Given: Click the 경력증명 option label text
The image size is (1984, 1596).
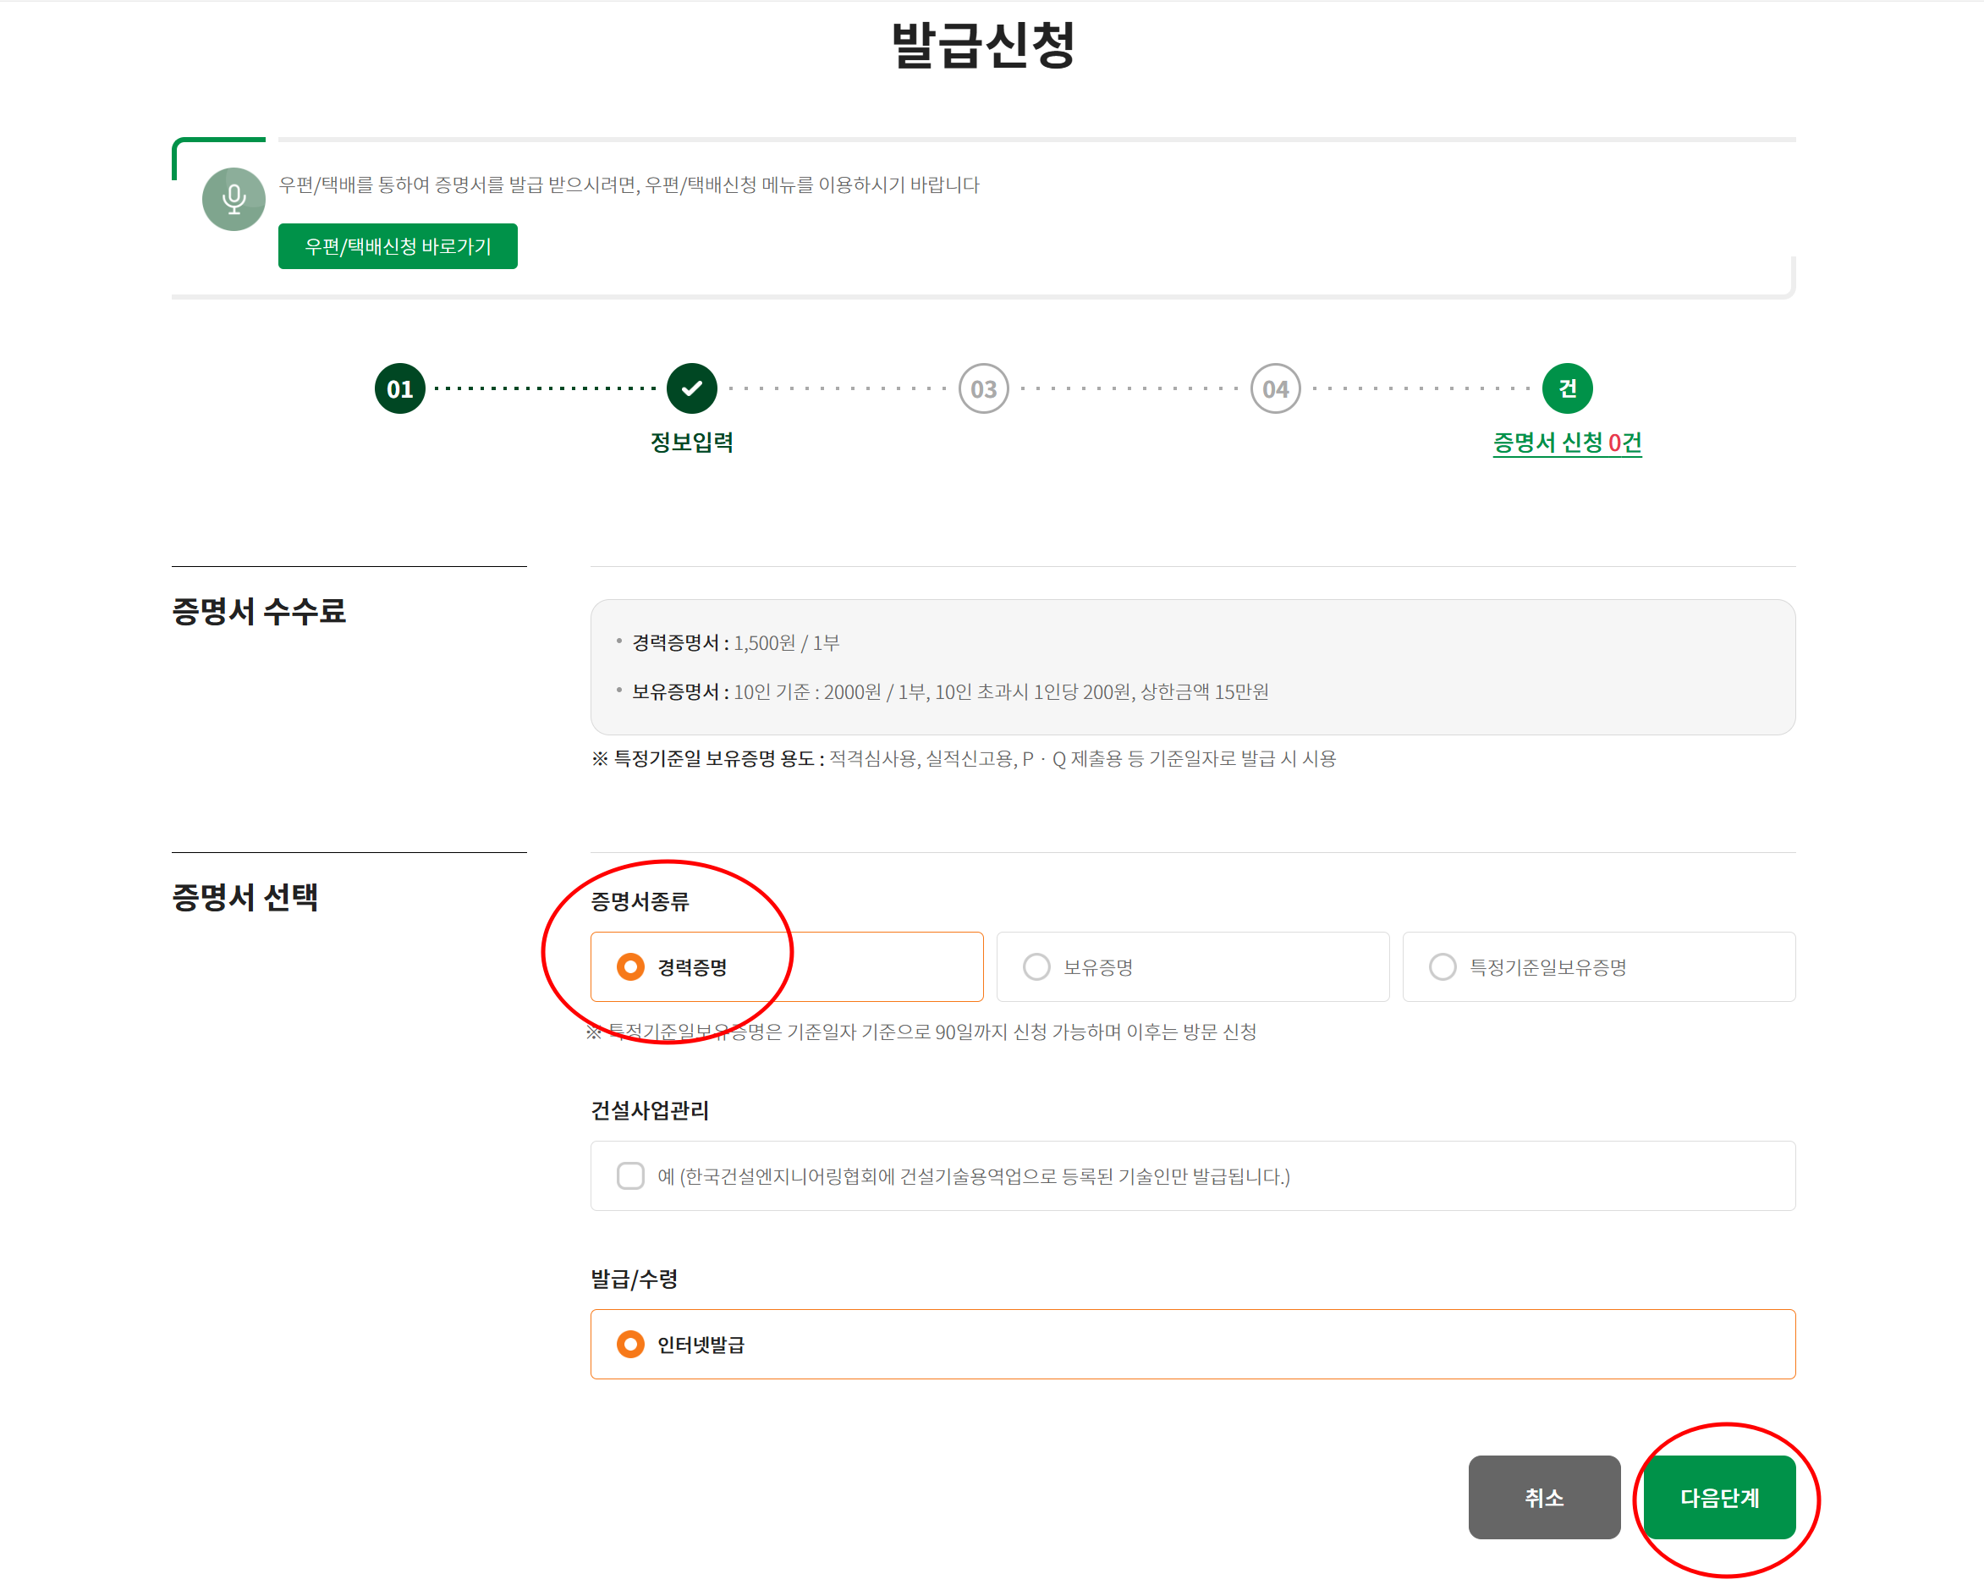Looking at the screenshot, I should (x=692, y=967).
